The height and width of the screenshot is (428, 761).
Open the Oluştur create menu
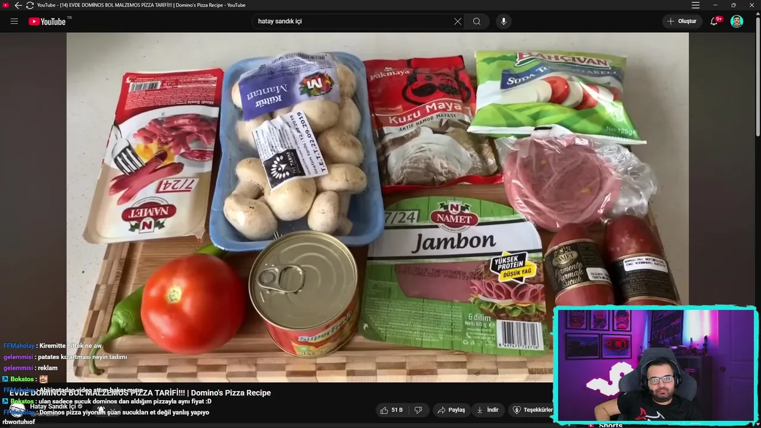681,21
